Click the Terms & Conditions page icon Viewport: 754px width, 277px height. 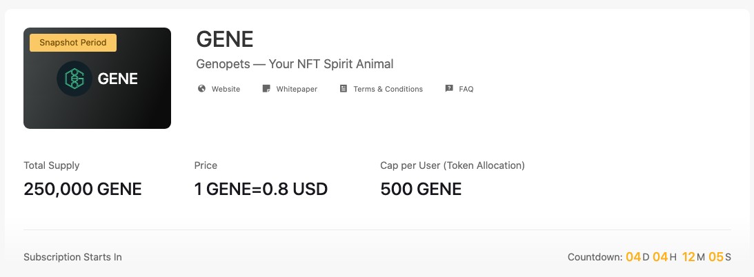tap(344, 88)
